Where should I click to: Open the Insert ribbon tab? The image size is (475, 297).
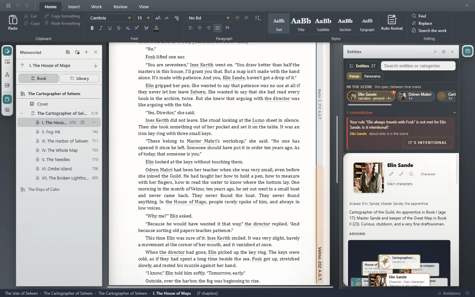(x=74, y=7)
